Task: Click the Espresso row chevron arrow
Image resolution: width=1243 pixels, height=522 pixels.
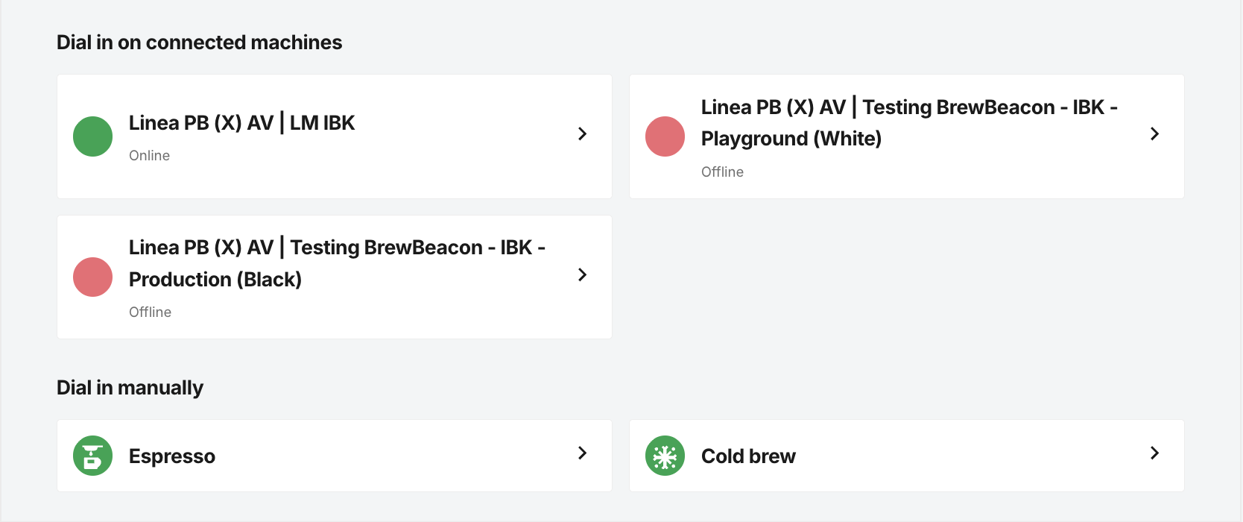Action: [x=583, y=453]
